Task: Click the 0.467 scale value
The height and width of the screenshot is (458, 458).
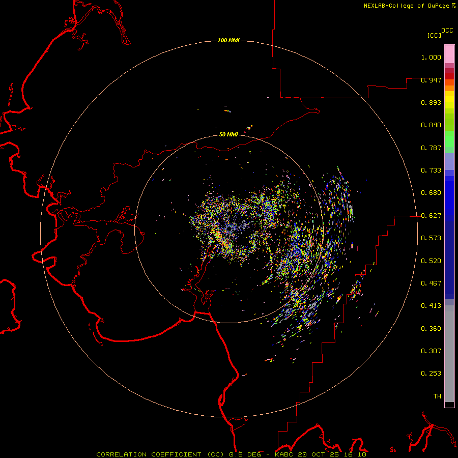Action: pos(431,283)
